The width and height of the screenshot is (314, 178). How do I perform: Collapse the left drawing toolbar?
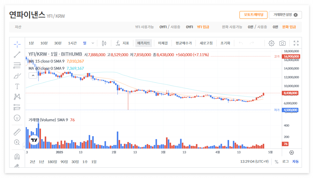24,147
